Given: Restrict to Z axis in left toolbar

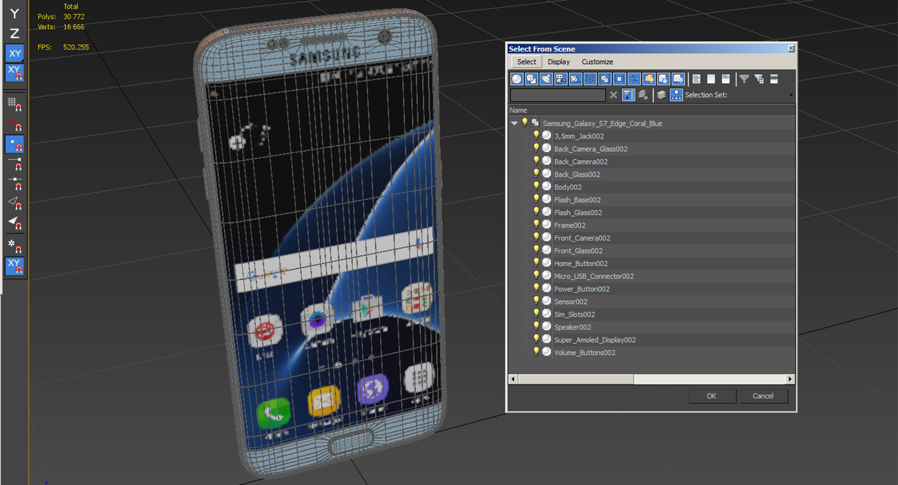Looking at the screenshot, I should point(15,33).
